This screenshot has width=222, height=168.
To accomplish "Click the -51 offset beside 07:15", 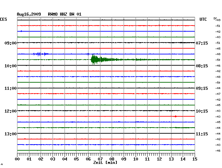I will click(218, 43).
